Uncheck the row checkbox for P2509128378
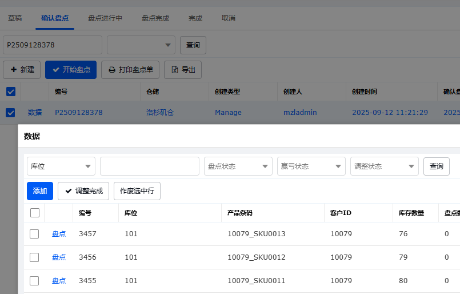The image size is (460, 294). (10, 113)
